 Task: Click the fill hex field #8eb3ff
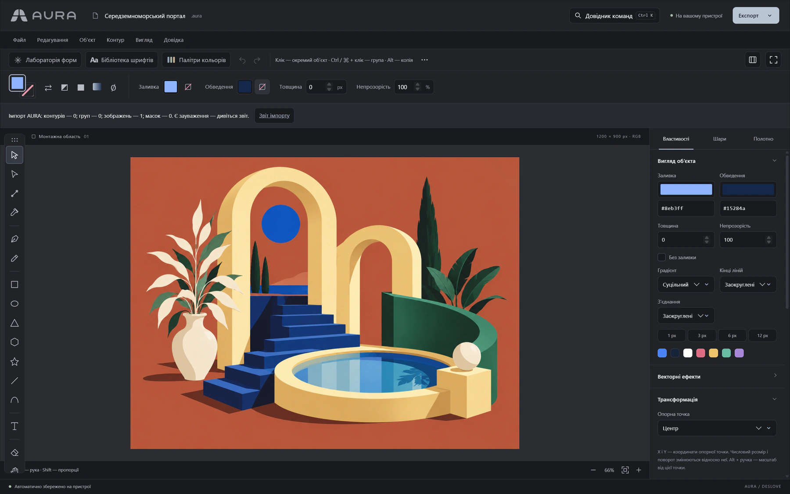pyautogui.click(x=686, y=208)
